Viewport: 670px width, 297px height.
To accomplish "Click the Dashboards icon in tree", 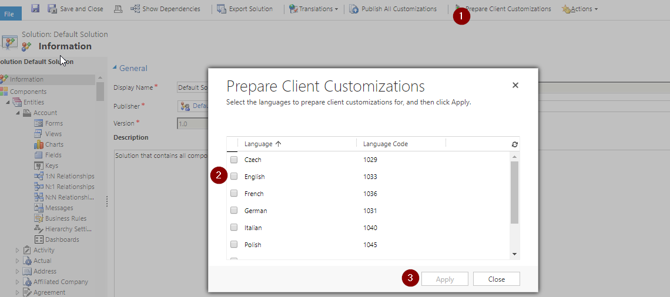I will pyautogui.click(x=38, y=239).
